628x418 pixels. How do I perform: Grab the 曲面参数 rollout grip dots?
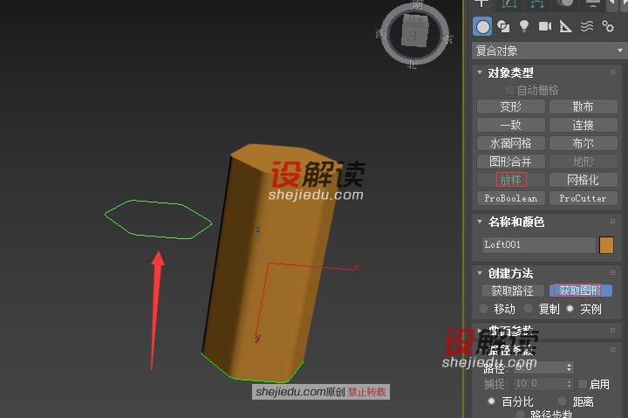612,331
